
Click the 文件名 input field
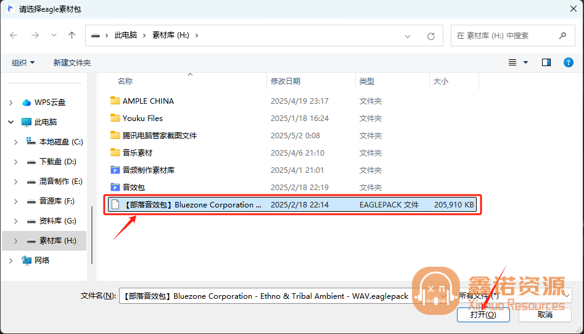click(265, 296)
